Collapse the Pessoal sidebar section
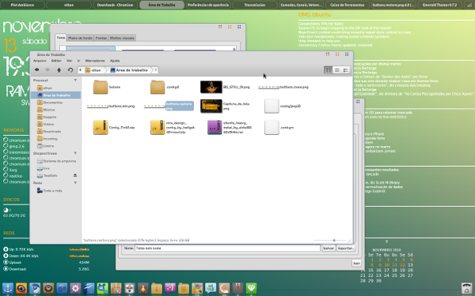The image size is (475, 296). (x=75, y=81)
